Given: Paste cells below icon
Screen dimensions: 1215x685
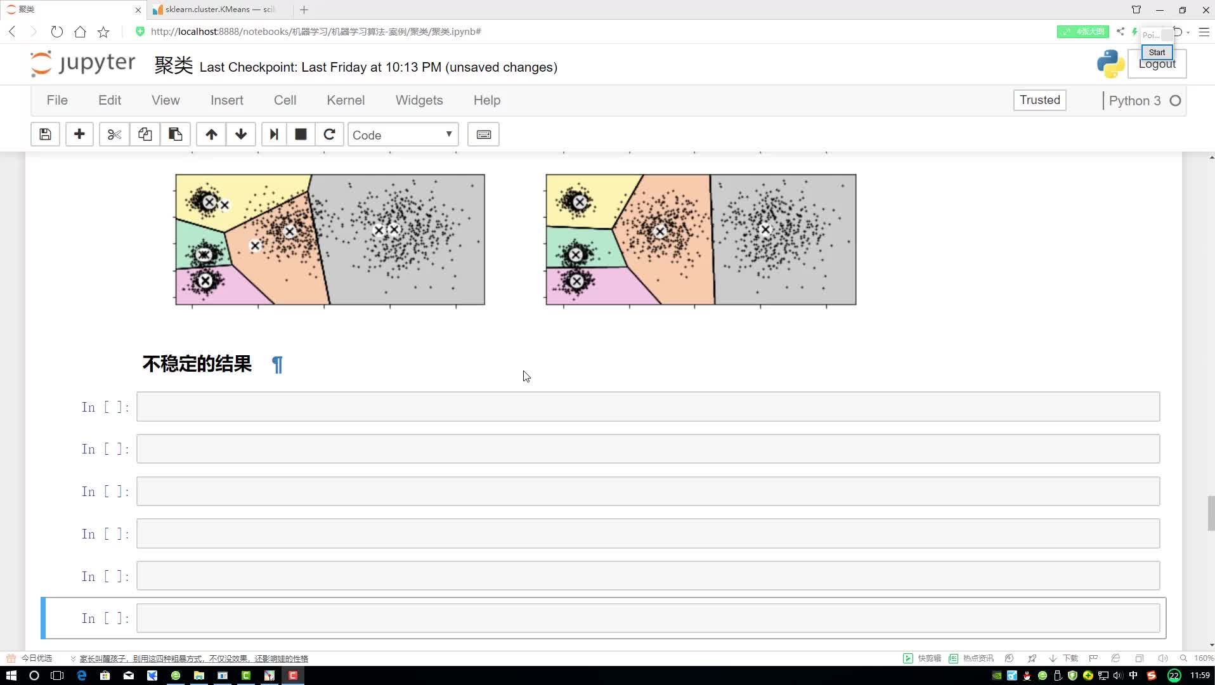Looking at the screenshot, I should [x=175, y=134].
